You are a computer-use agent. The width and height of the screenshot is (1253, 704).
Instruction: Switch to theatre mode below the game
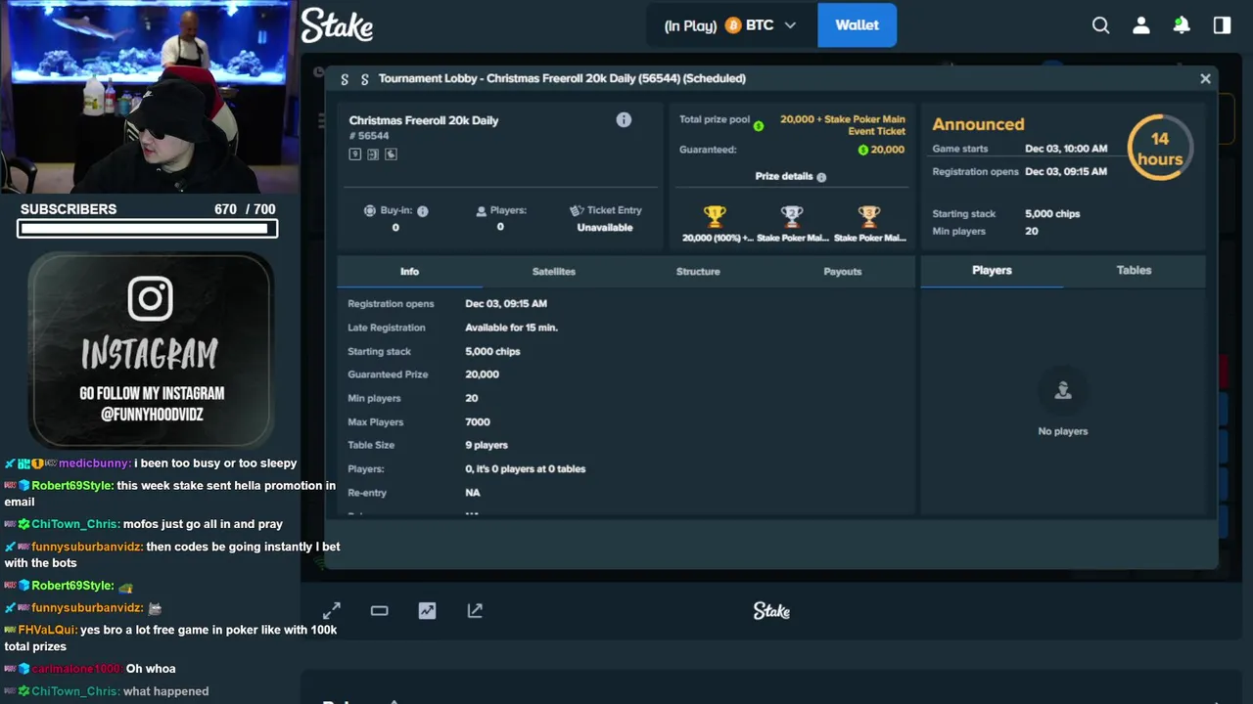point(379,610)
